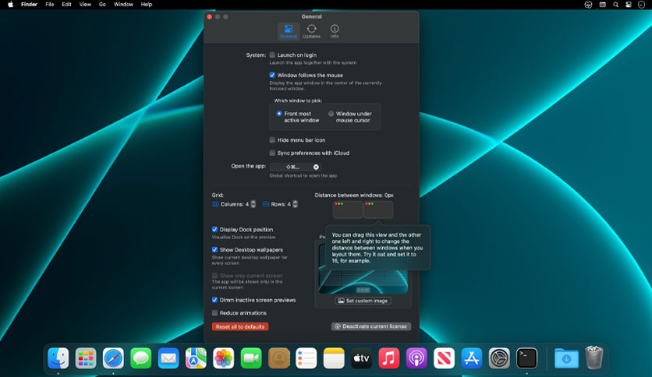Select Front most active window option
The width and height of the screenshot is (652, 377).
point(279,114)
